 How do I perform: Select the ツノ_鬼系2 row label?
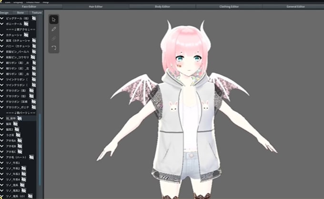click(x=13, y=190)
